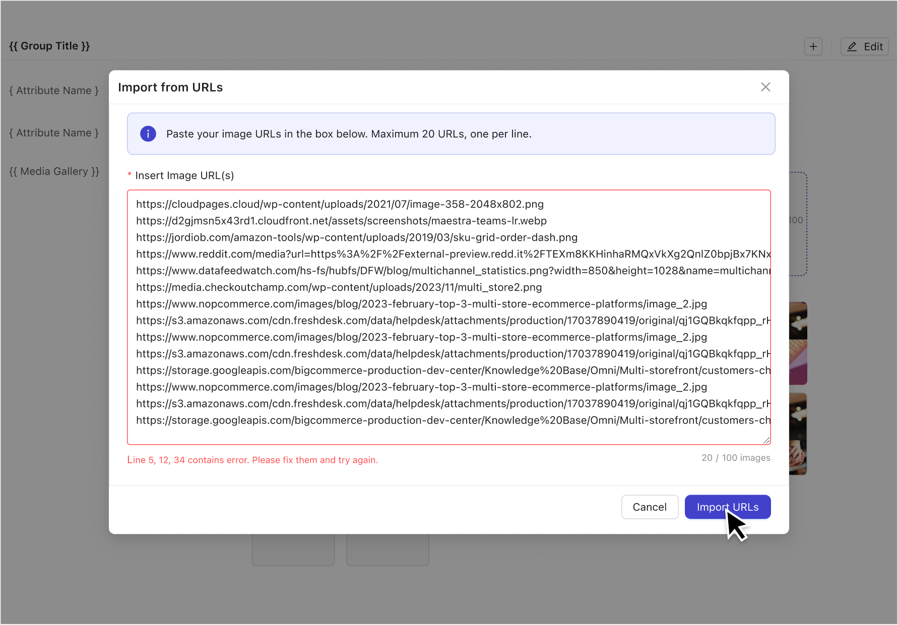Viewport: 898px width, 625px height.
Task: Click the Cancel button
Action: 650,507
